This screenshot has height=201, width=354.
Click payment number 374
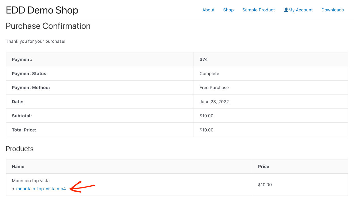pyautogui.click(x=204, y=59)
